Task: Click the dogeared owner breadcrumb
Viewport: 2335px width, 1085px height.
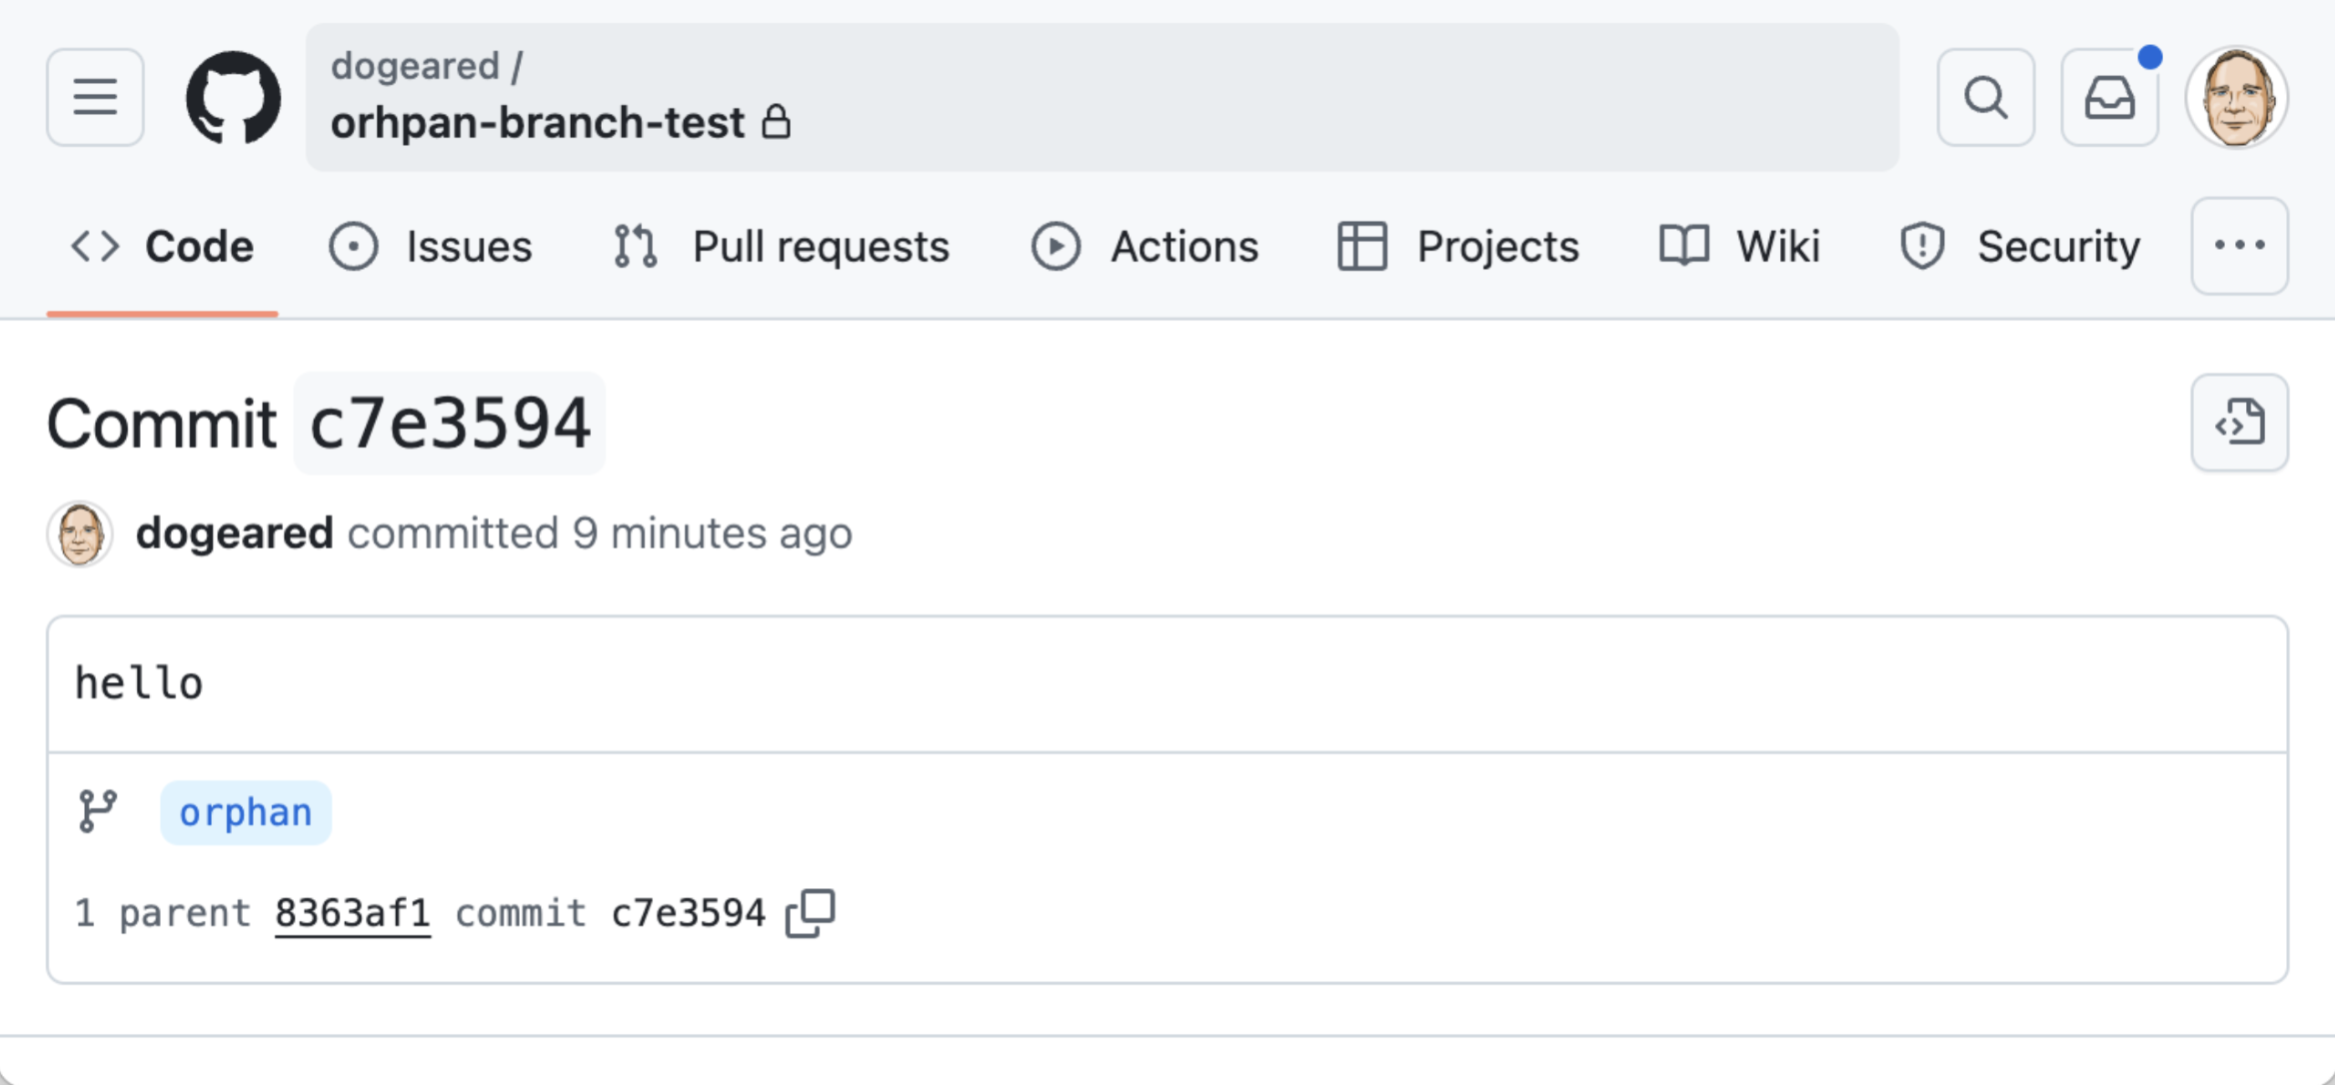Action: click(x=415, y=66)
